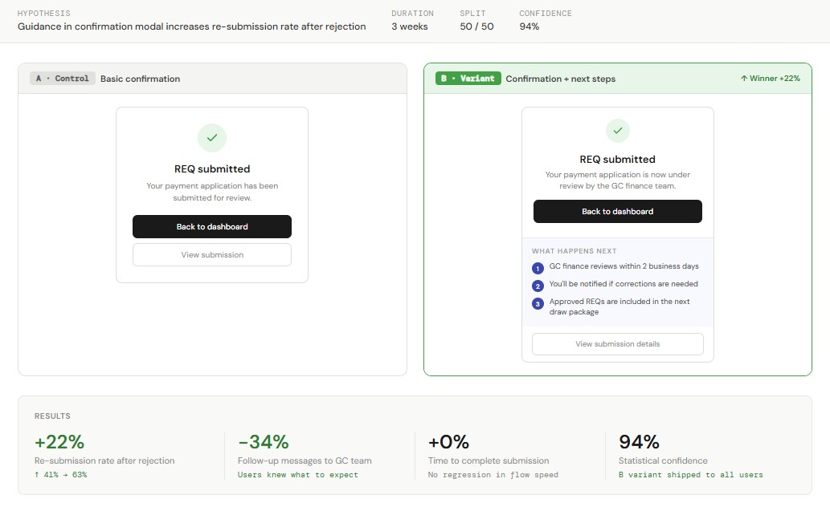Click the Winner +22% badge
This screenshot has height=507, width=830.
[770, 79]
